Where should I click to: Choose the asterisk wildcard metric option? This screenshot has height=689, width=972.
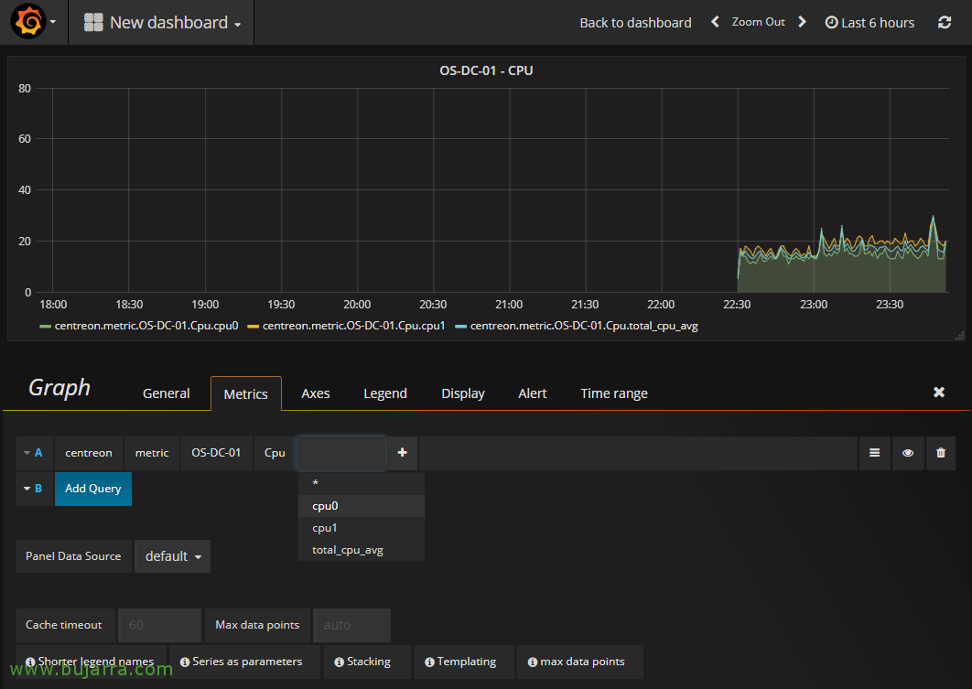pos(362,483)
